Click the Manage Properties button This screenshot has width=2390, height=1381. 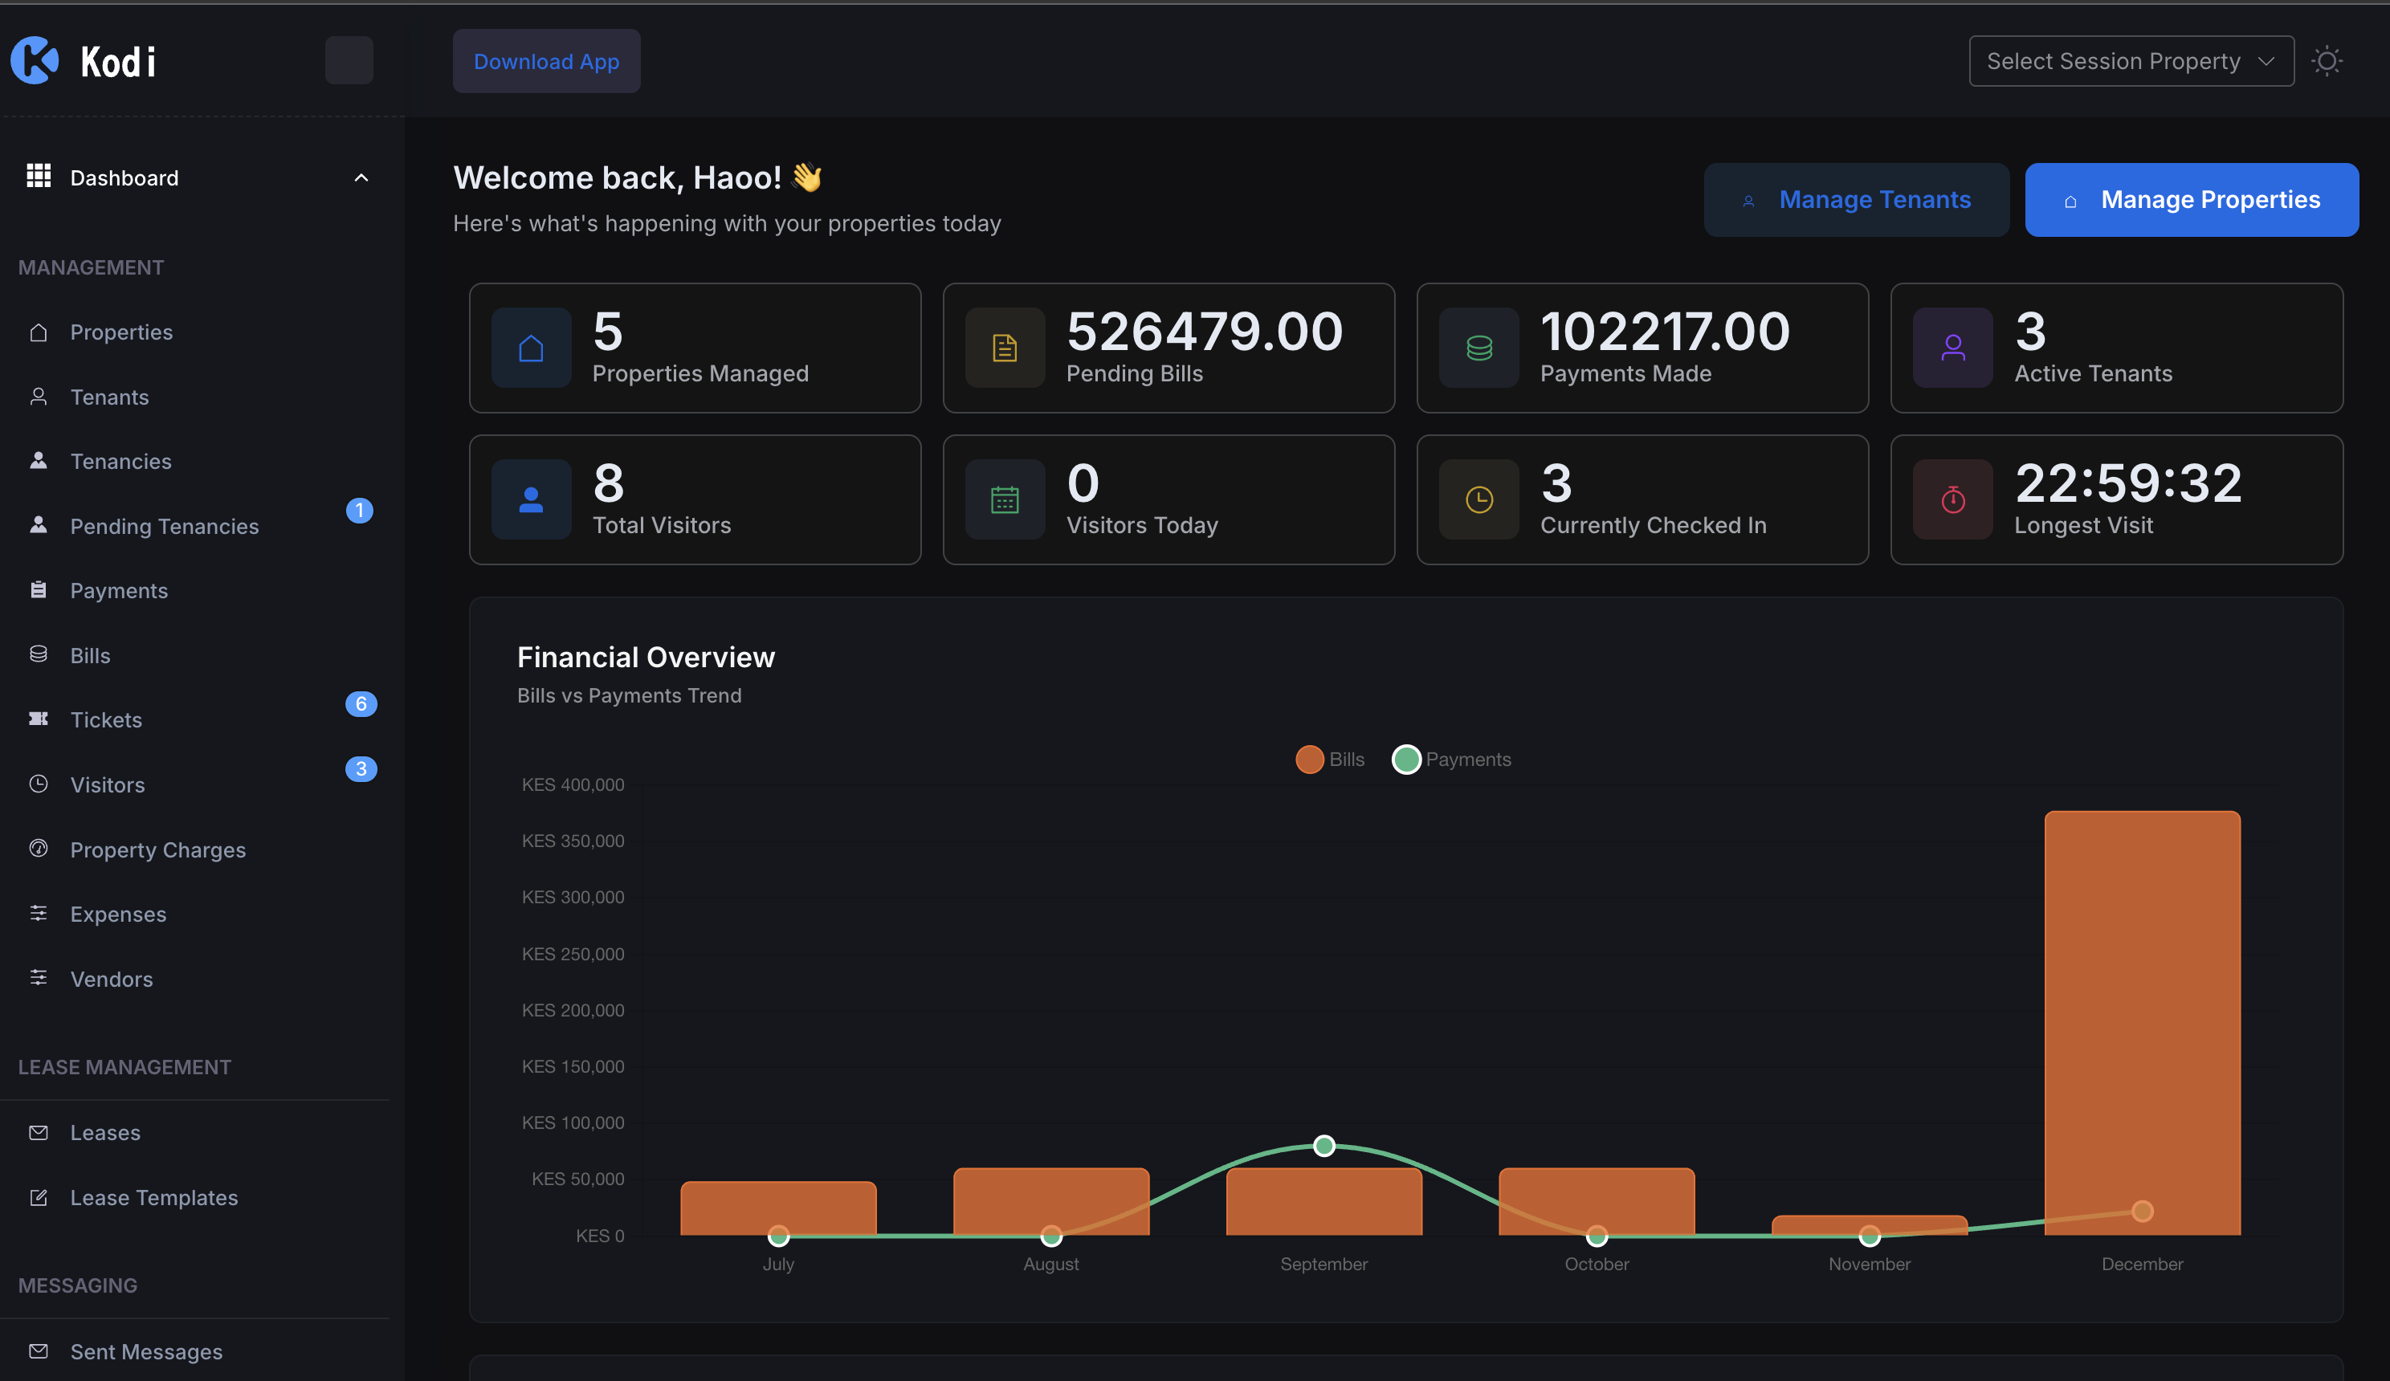pyautogui.click(x=2191, y=199)
